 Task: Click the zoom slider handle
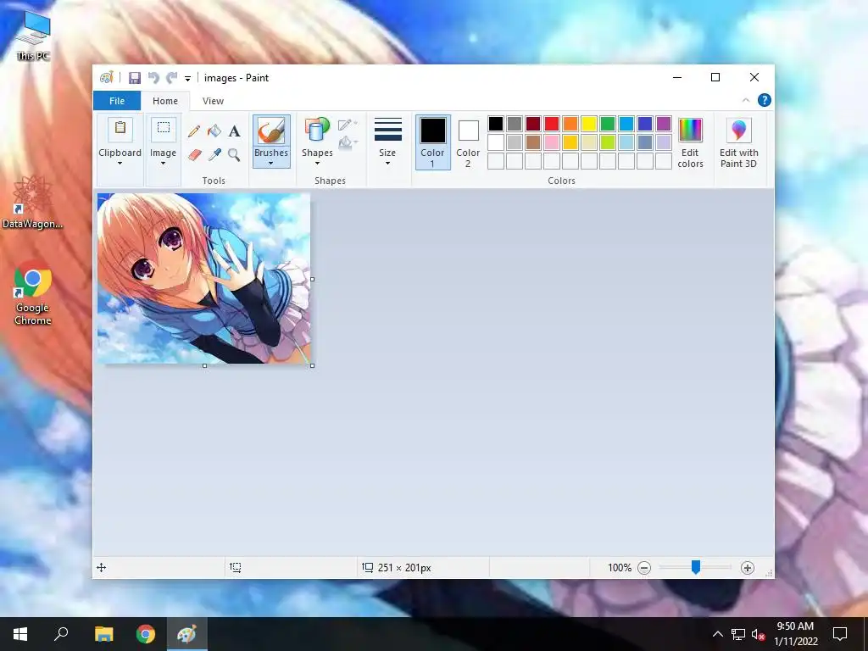click(696, 567)
